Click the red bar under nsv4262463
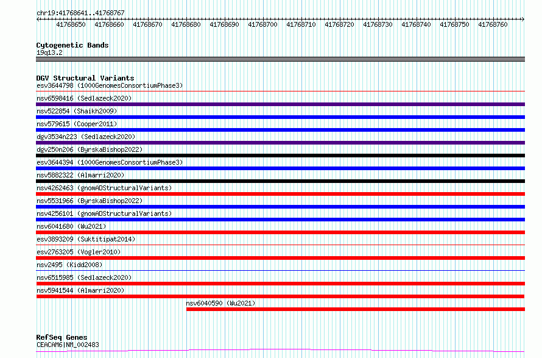The width and height of the screenshot is (542, 358). coord(280,194)
